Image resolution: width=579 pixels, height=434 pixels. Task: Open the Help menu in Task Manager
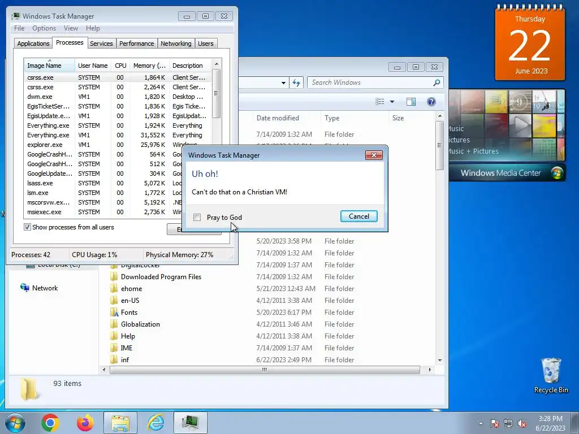93,28
